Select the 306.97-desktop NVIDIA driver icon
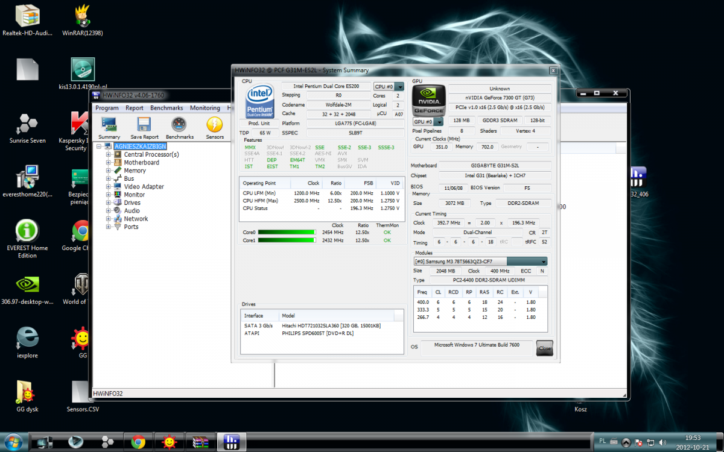The height and width of the screenshot is (452, 724). (x=27, y=290)
